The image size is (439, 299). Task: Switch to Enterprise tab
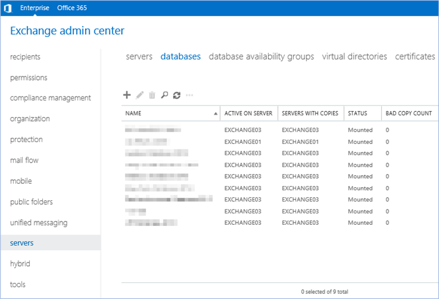(35, 8)
